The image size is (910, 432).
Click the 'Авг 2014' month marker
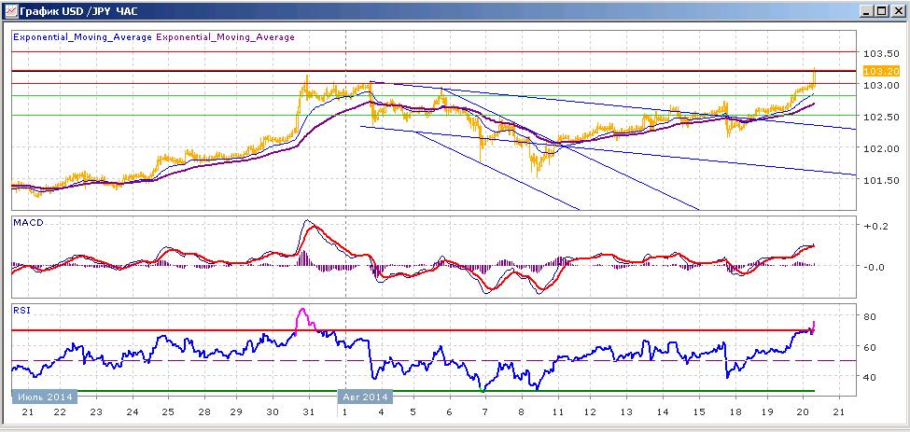pyautogui.click(x=365, y=397)
